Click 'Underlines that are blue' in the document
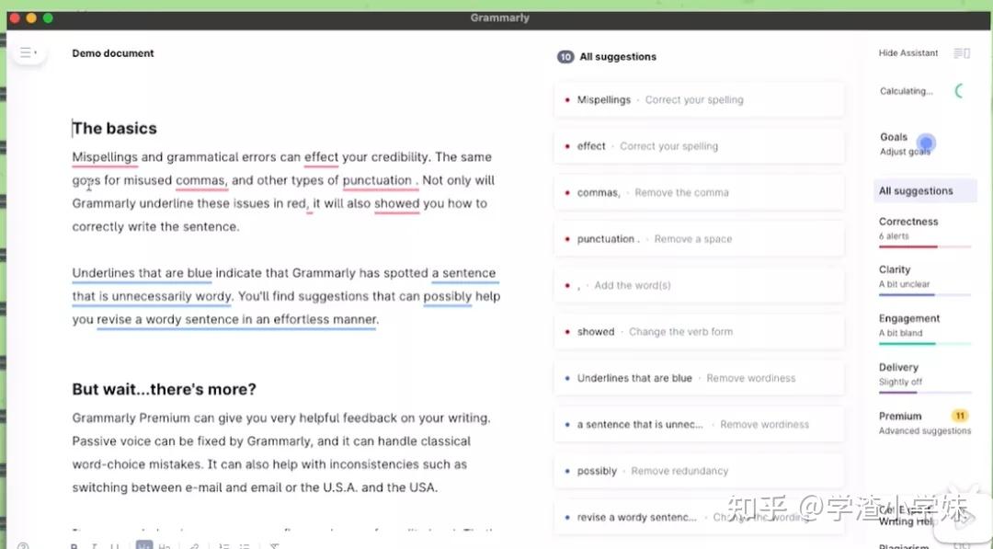Screen dimensions: 993x549 142,273
